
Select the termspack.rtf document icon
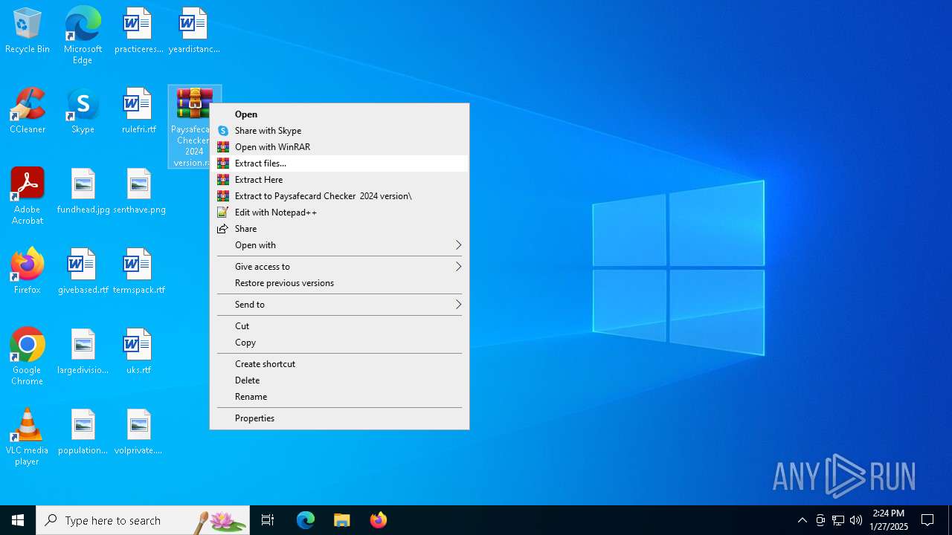click(139, 272)
